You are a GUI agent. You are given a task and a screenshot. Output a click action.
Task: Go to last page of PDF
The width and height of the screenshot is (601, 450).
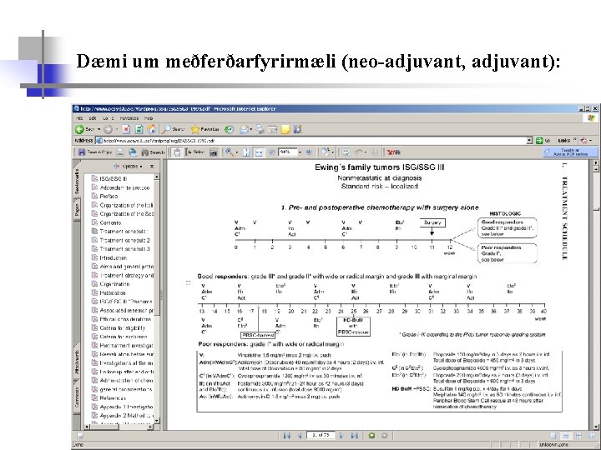355,436
